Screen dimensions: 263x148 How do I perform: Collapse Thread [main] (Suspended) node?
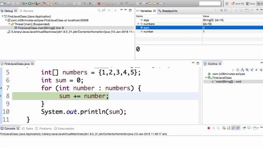point(9,24)
